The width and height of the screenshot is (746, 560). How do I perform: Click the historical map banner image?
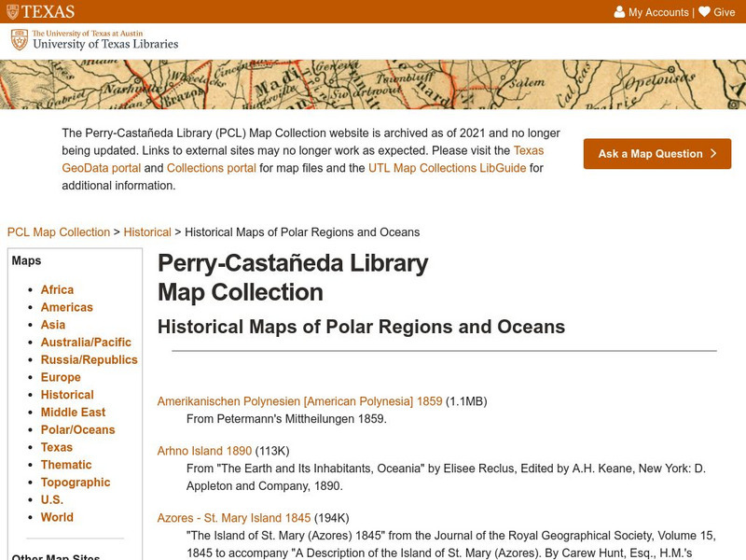coord(373,84)
